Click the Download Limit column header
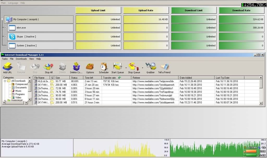Image resolution: width=267 pixels, height=158 pixels. coord(194,10)
